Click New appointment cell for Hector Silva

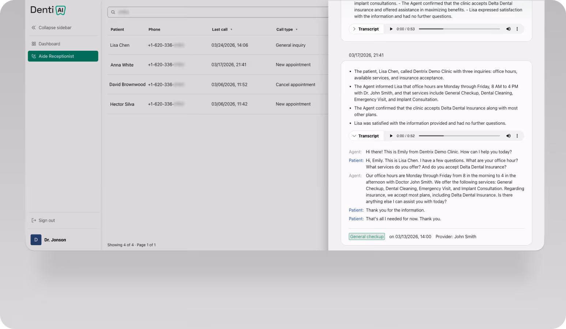click(x=293, y=104)
